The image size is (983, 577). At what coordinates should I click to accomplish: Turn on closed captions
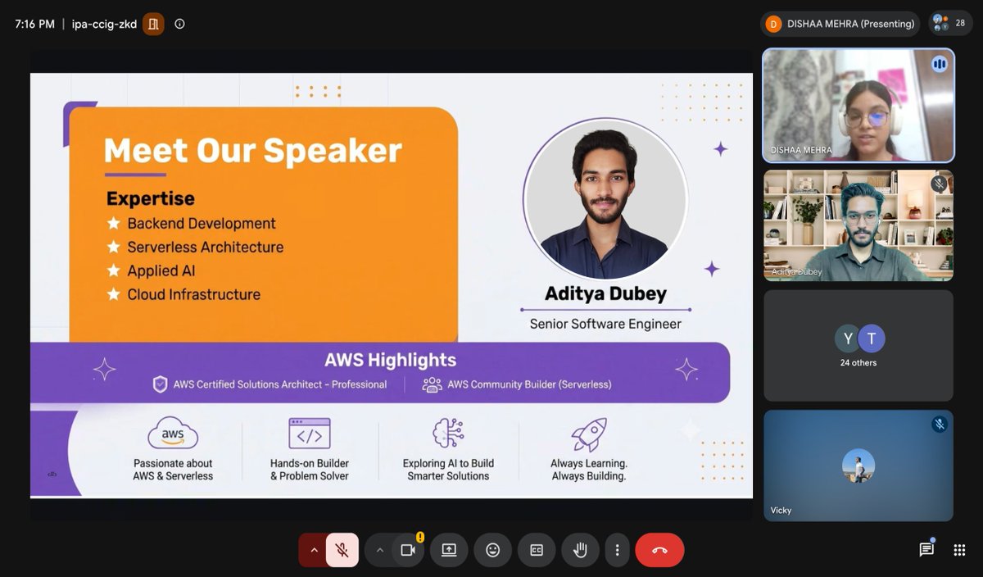point(537,550)
